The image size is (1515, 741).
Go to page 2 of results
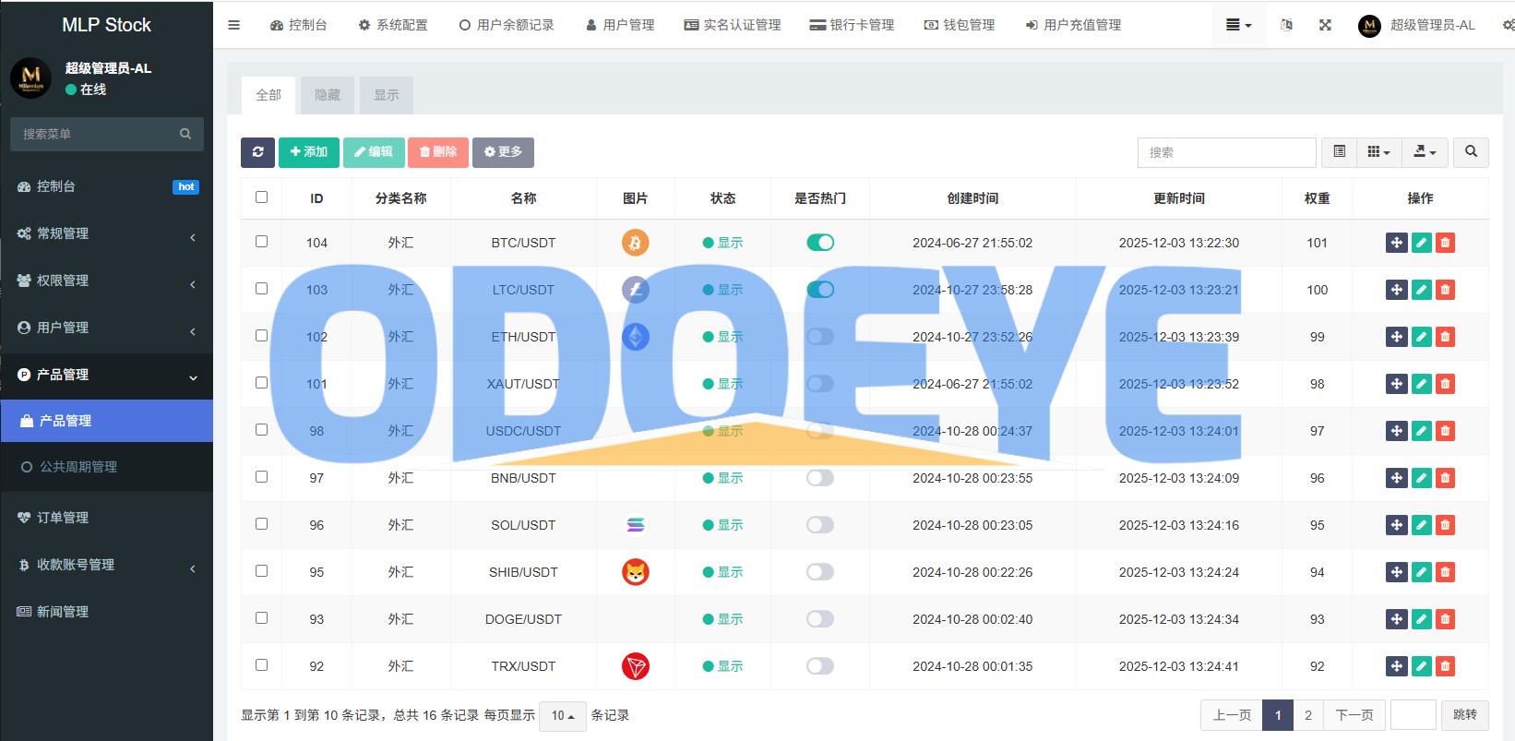point(1307,715)
